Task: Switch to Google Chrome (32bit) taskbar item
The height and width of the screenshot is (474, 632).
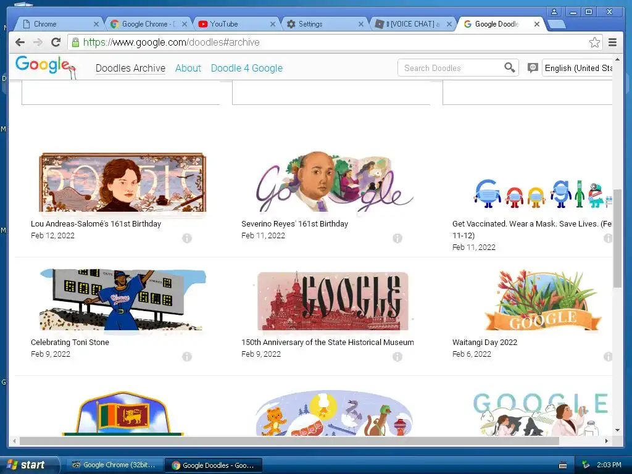Action: point(114,465)
